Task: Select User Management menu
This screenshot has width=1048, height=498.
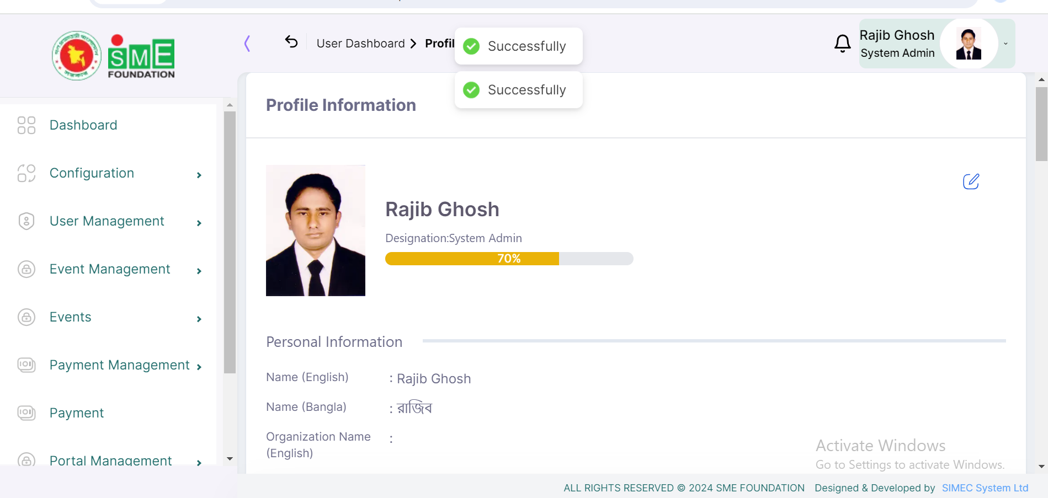Action: coord(107,221)
